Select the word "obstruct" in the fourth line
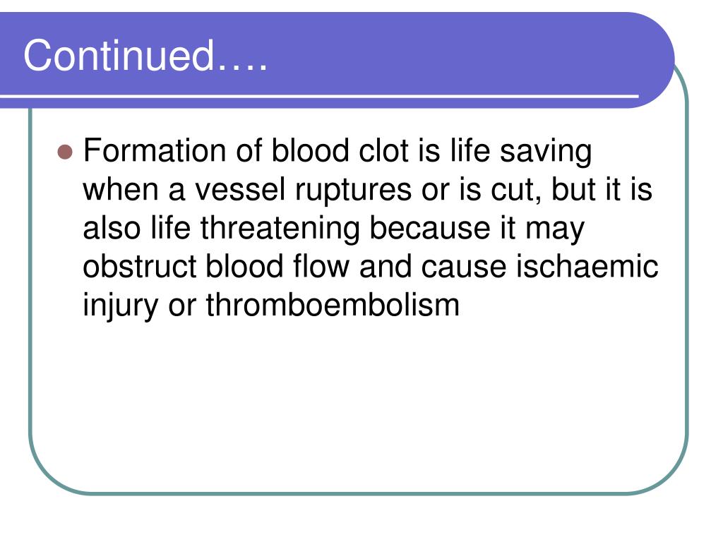Viewport: 723px width, 542px height. click(x=140, y=266)
